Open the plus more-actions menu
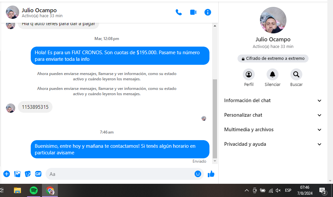The width and height of the screenshot is (333, 197). click(x=7, y=174)
